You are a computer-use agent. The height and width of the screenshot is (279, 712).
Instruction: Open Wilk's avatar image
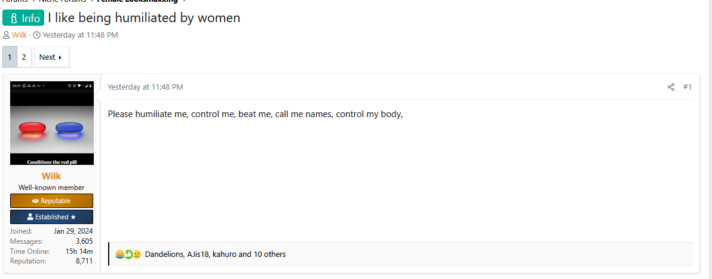coord(52,123)
